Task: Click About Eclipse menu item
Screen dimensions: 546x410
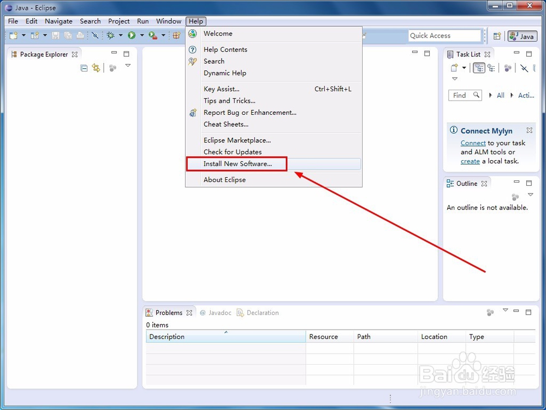Action: [274, 179]
